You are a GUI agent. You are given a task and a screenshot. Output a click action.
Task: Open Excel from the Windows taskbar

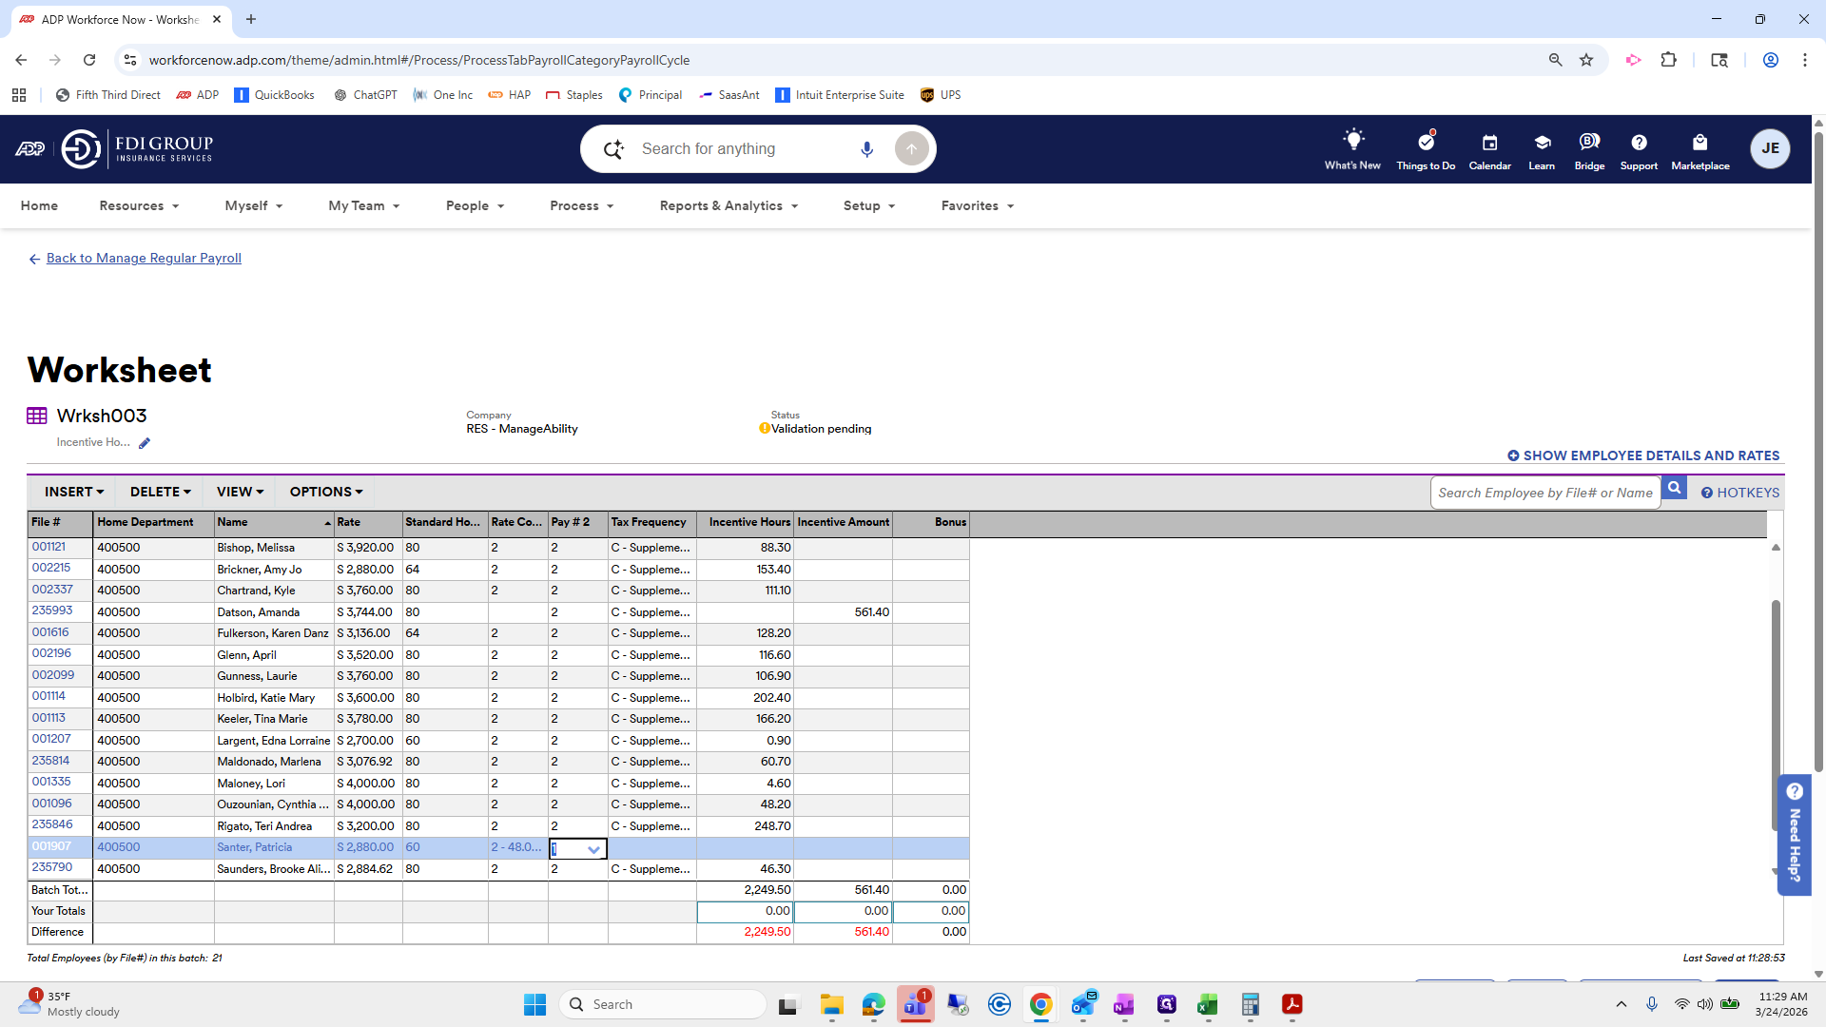click(1208, 1004)
